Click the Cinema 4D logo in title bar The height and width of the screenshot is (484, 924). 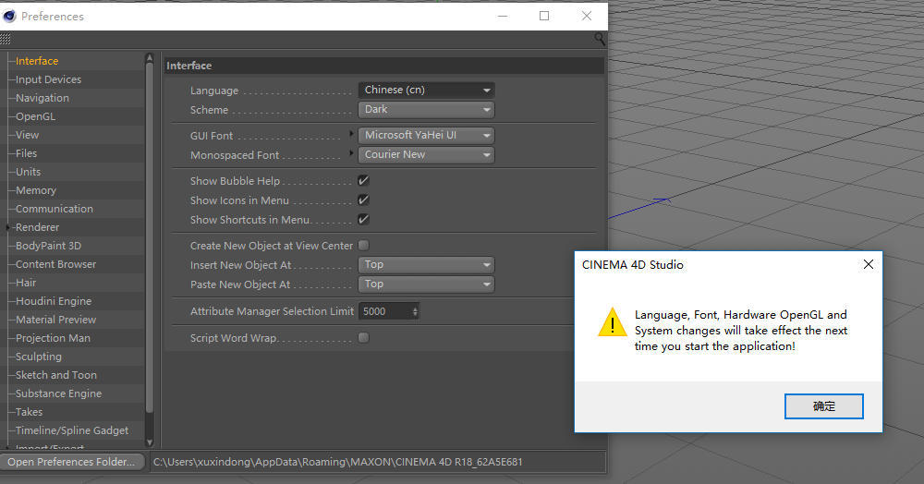pos(9,16)
